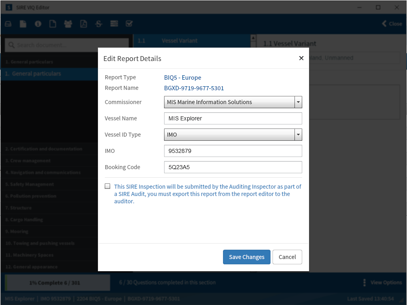Close the Edit Report Details dialog with X

click(x=301, y=58)
